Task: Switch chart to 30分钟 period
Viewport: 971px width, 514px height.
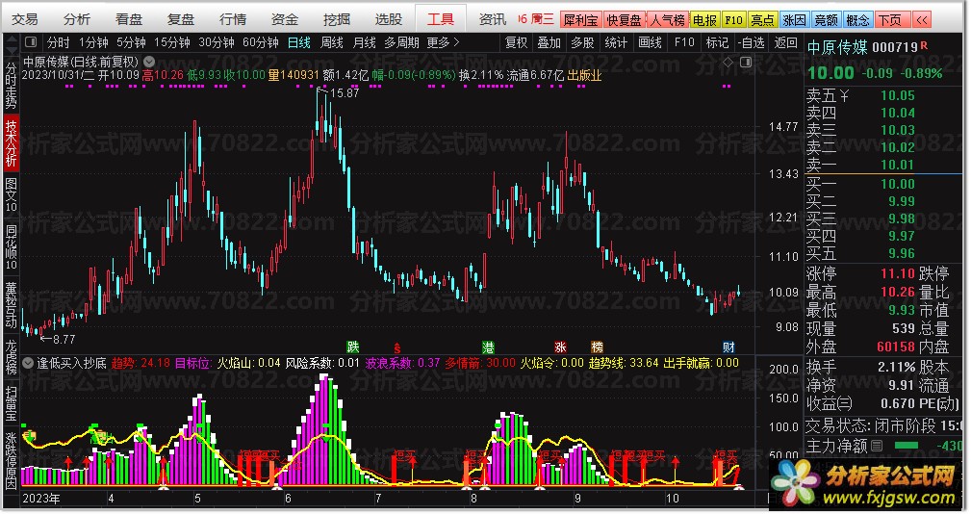Action: 217,42
